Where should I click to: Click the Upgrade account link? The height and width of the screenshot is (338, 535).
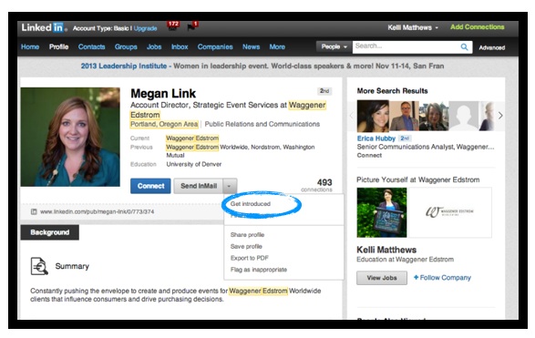click(x=145, y=28)
